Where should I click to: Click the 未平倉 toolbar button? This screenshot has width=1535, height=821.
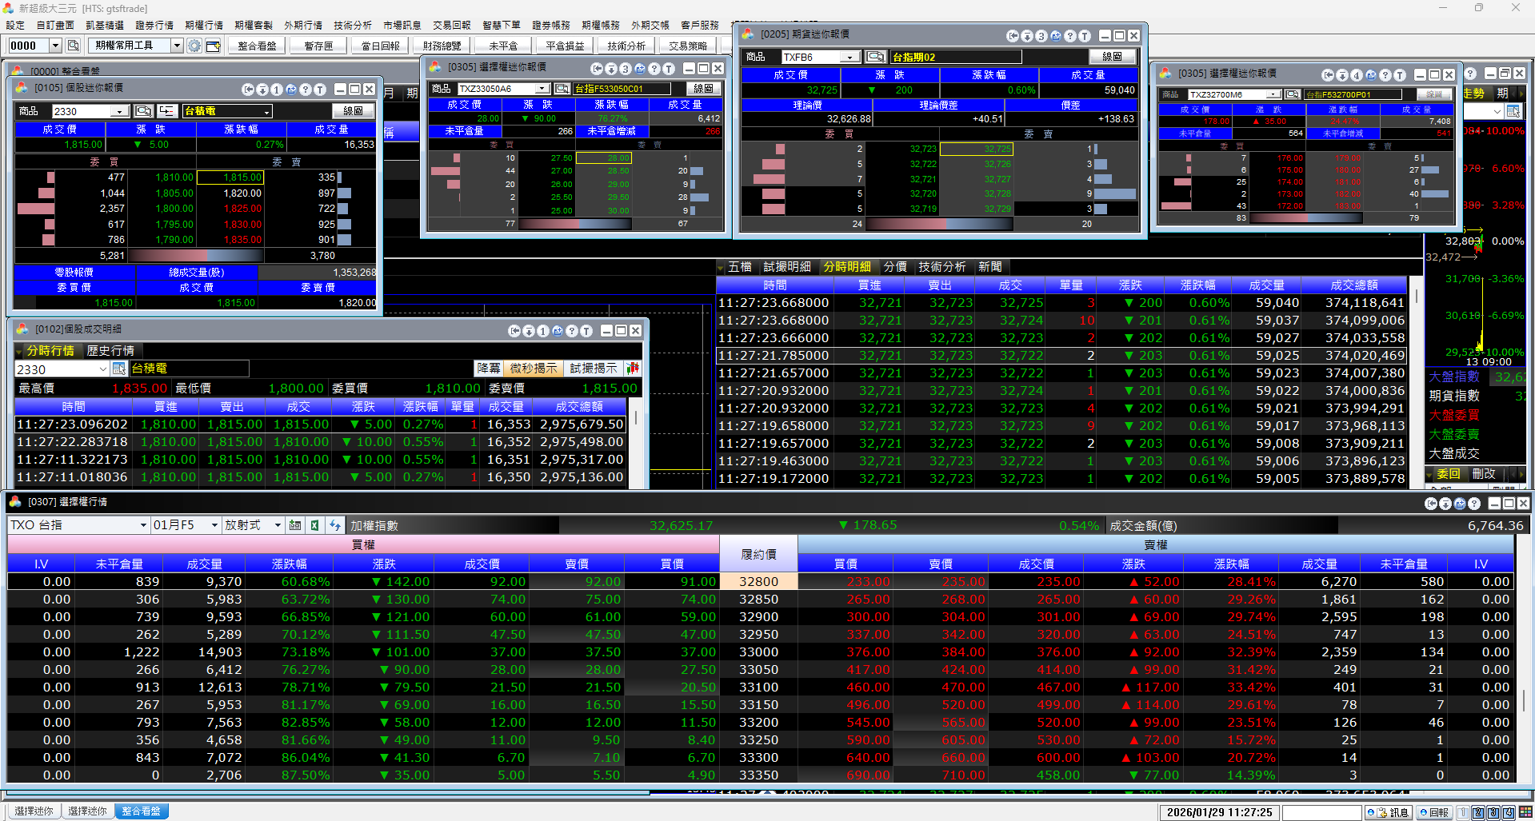point(503,46)
